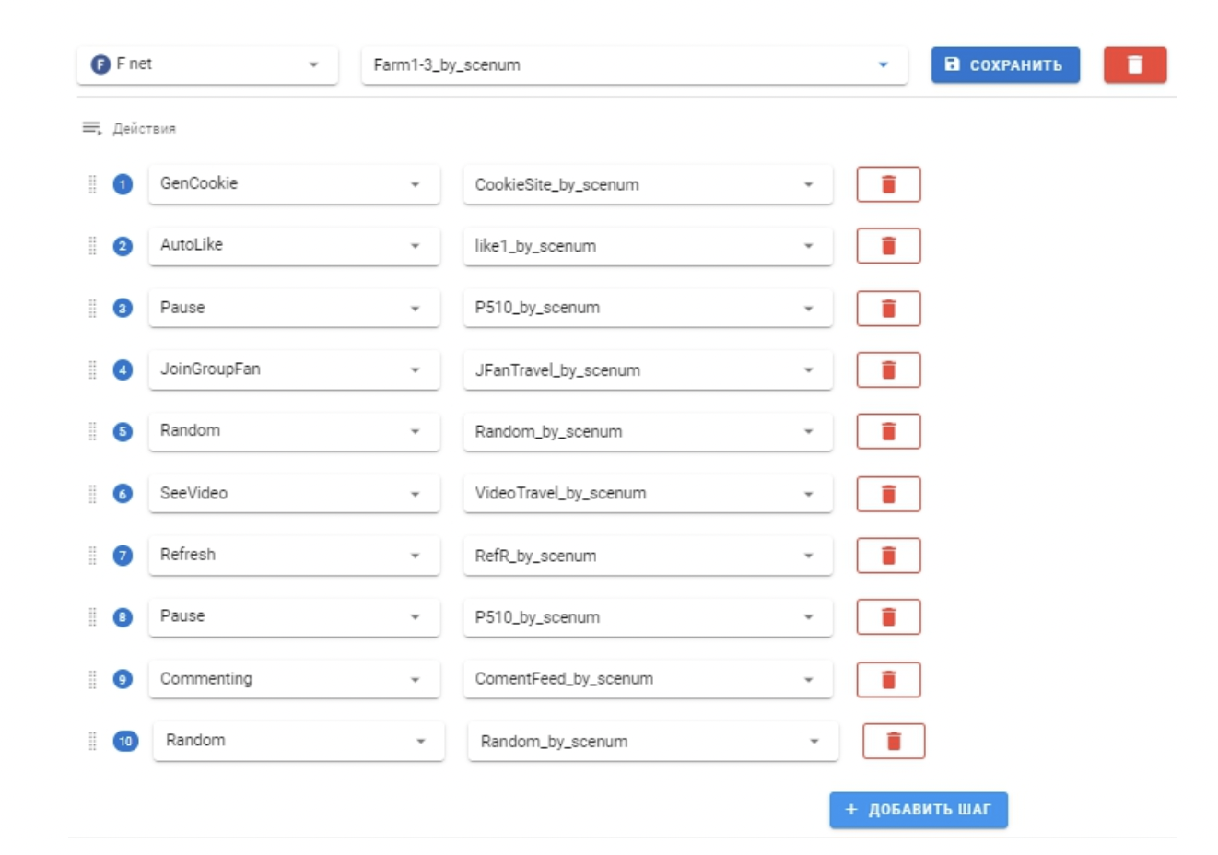
Task: Expand the JFanTravel_by_scenum dropdown
Action: [x=648, y=369]
